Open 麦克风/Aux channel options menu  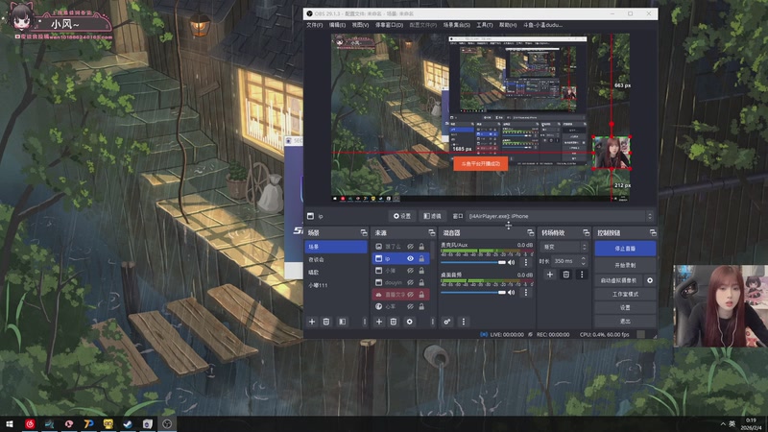pyautogui.click(x=526, y=262)
